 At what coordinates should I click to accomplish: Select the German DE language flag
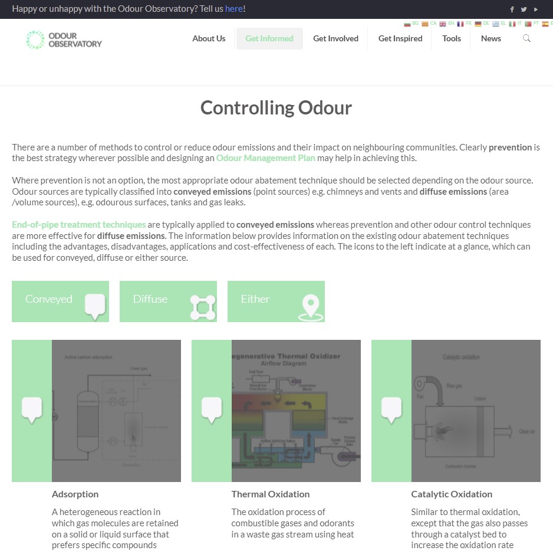pos(478,24)
